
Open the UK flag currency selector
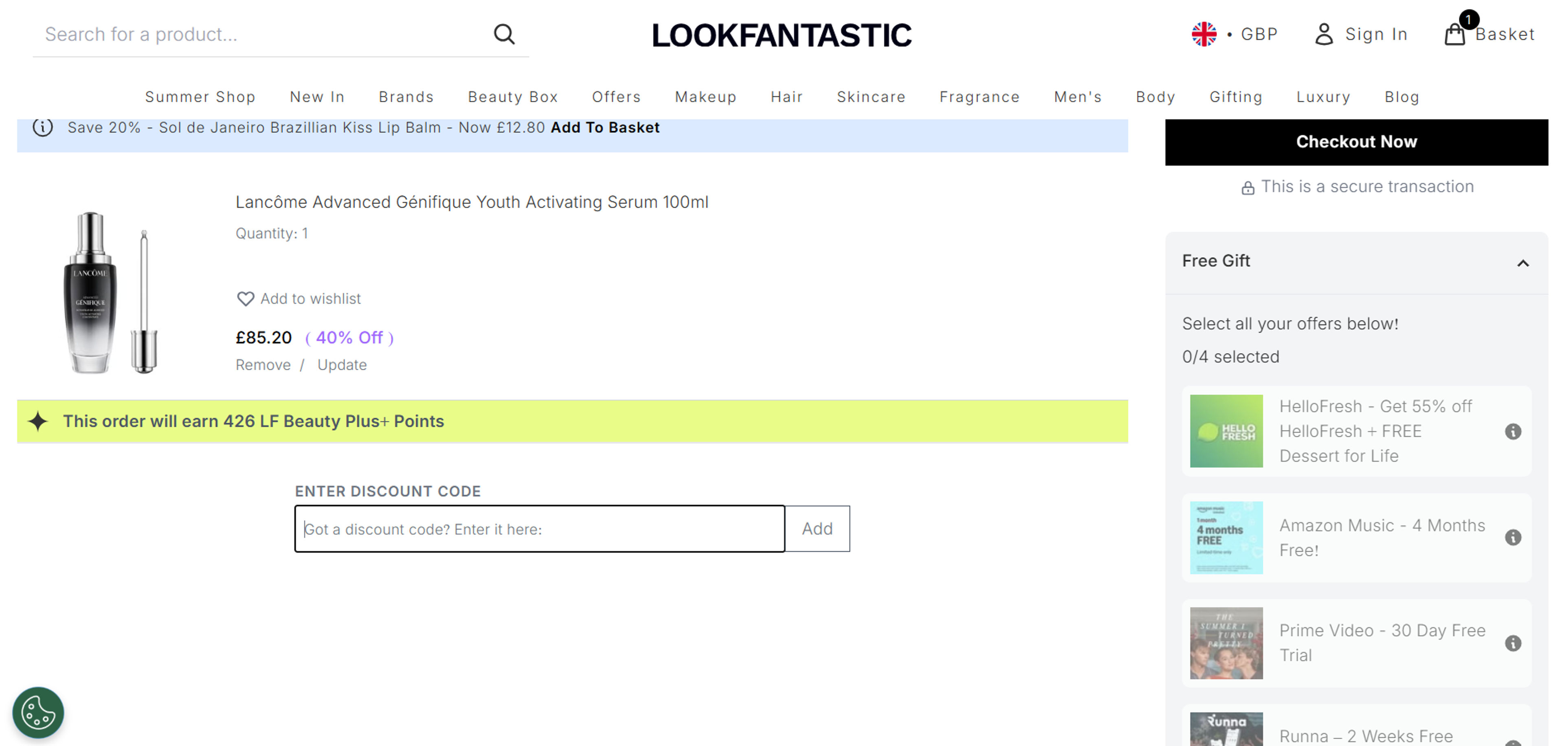point(1204,34)
